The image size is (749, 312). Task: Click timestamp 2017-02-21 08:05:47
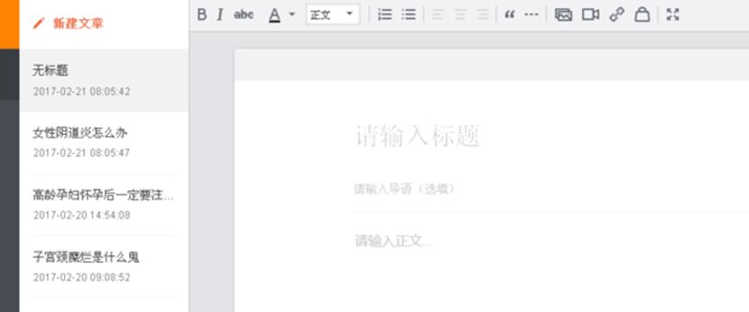pos(81,153)
